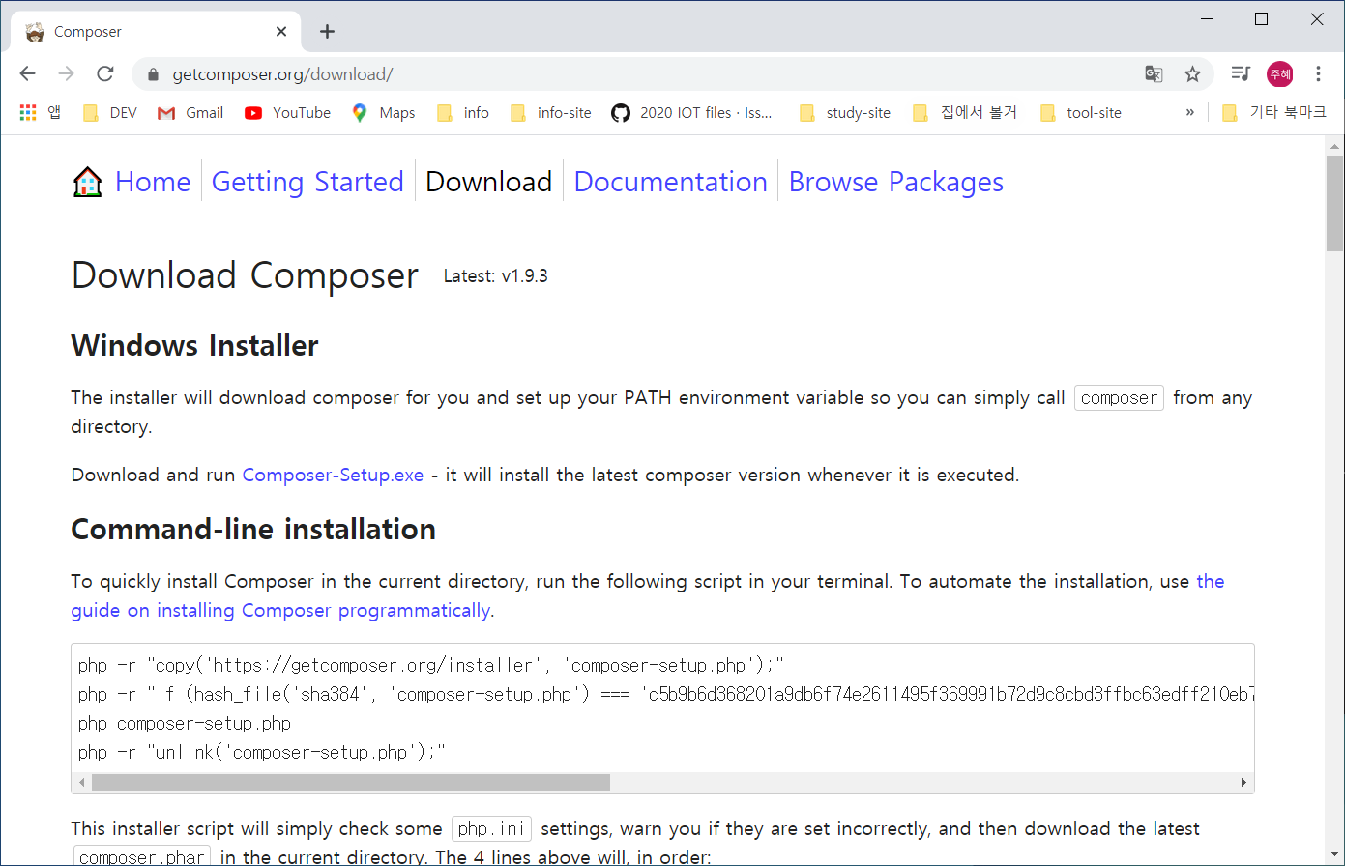The image size is (1345, 866).
Task: Click the unlink('composer-setup.php') code line
Action: pos(262,752)
